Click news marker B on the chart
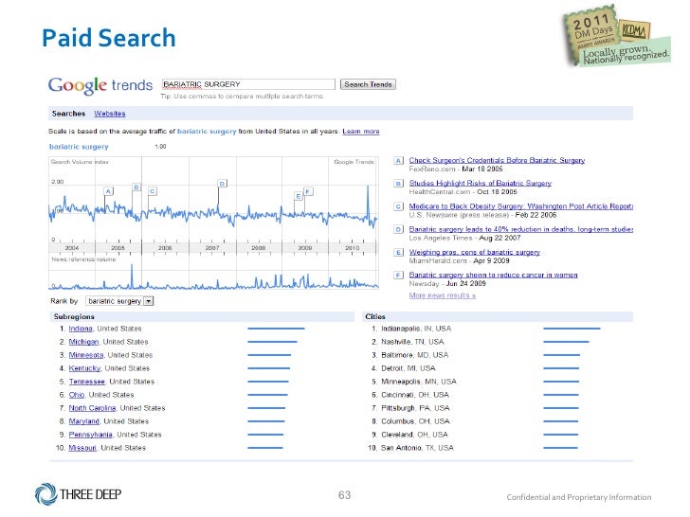 (x=136, y=187)
